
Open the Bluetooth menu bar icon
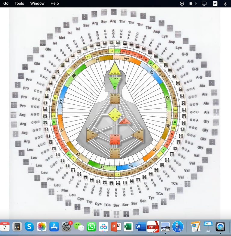[225, 4]
